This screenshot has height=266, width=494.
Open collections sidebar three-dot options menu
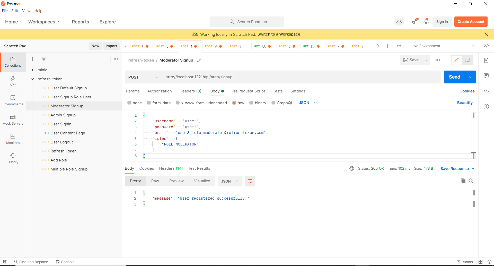[x=116, y=59]
